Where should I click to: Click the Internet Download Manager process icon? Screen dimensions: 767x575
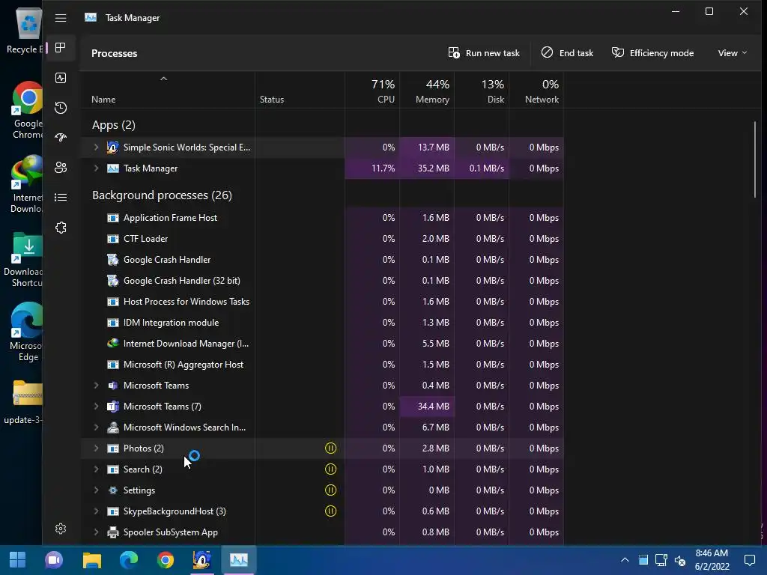coord(113,343)
